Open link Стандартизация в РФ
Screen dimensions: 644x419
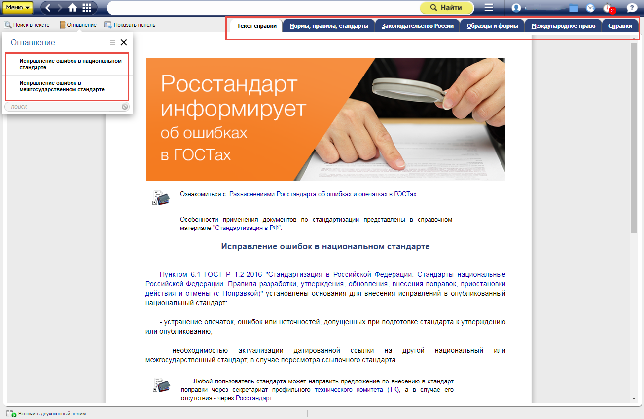(x=247, y=228)
